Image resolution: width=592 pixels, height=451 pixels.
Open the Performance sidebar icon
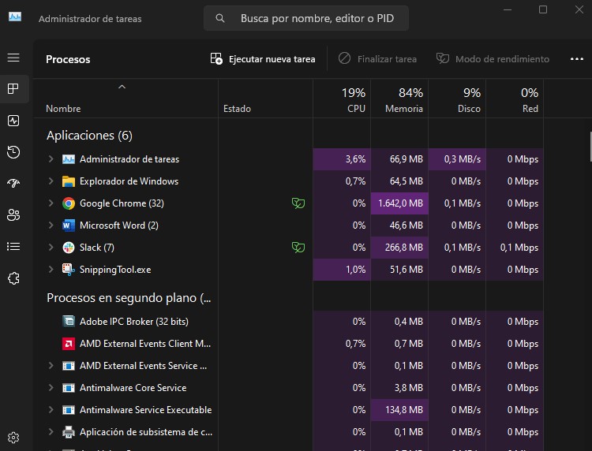(x=13, y=121)
